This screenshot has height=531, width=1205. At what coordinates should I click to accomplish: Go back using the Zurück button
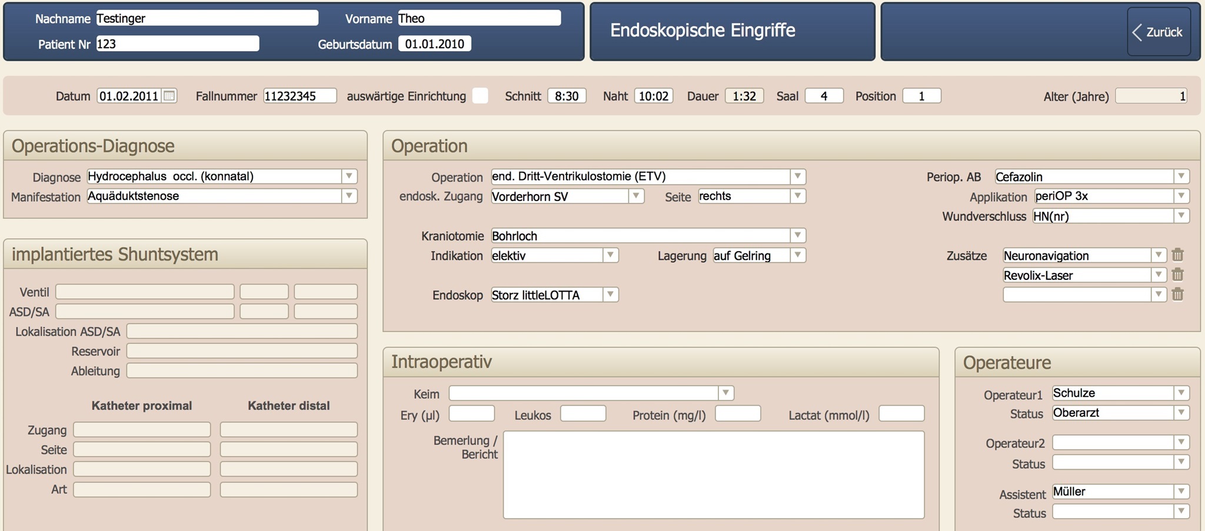coord(1159,32)
